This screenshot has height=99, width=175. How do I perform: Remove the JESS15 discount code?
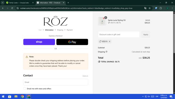(x=110, y=41)
